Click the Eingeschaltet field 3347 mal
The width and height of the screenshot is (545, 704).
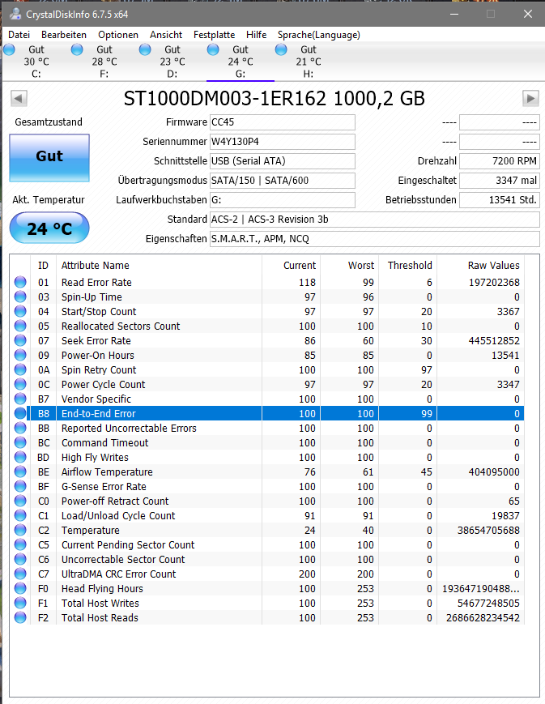499,181
